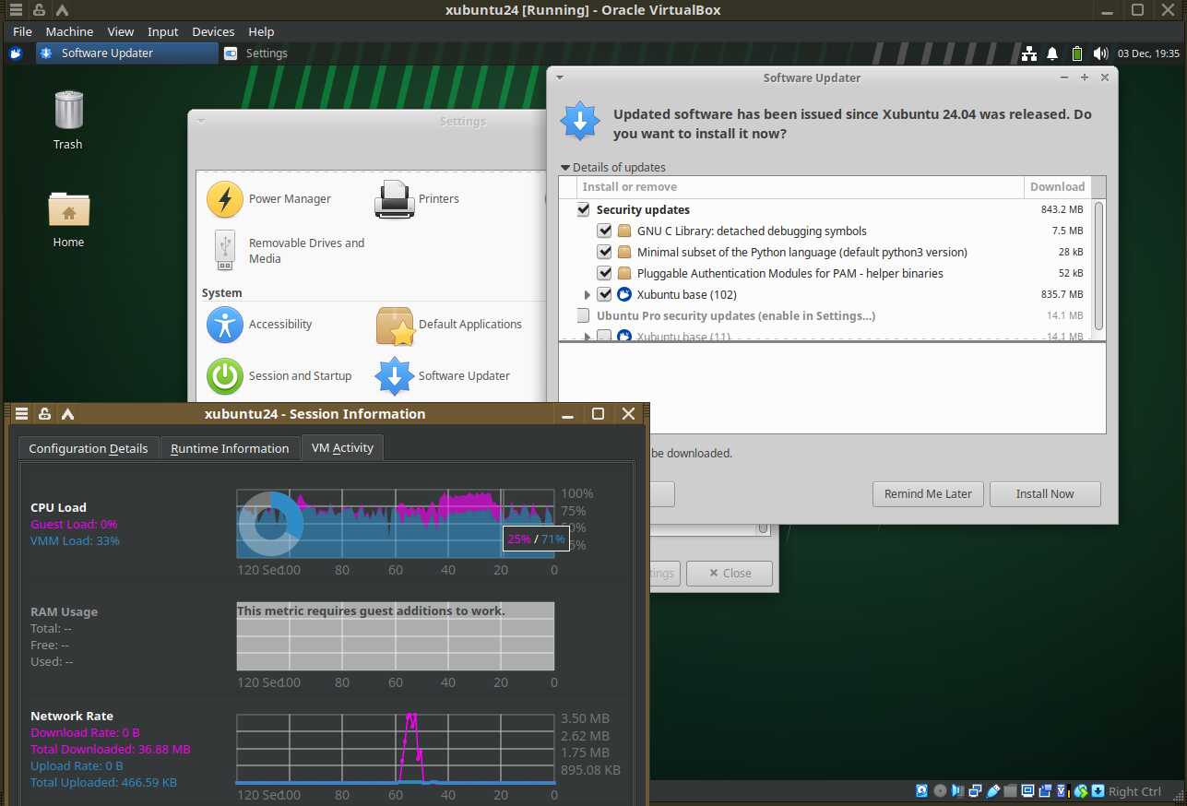Viewport: 1187px width, 806px height.
Task: Open the Home folder desktop icon
Action: click(x=68, y=219)
